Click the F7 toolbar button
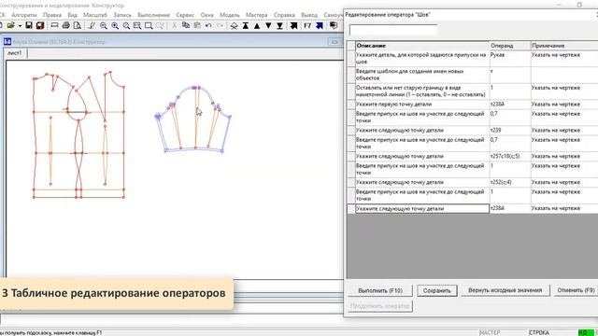The width and height of the screenshot is (598, 336). pos(307,25)
